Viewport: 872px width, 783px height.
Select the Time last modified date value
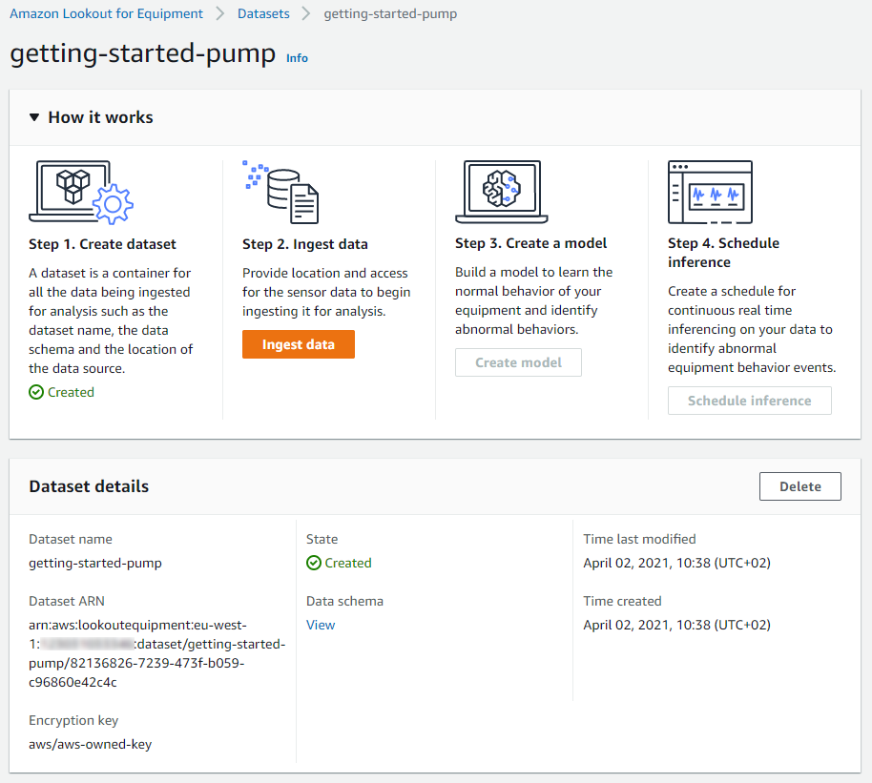tap(676, 564)
